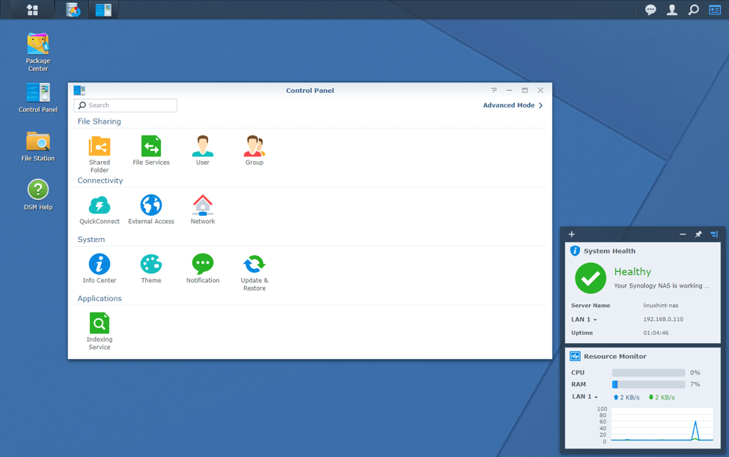Viewport: 729px width, 457px height.
Task: Expand LAN 1 dropdown in System Health
Action: 584,319
